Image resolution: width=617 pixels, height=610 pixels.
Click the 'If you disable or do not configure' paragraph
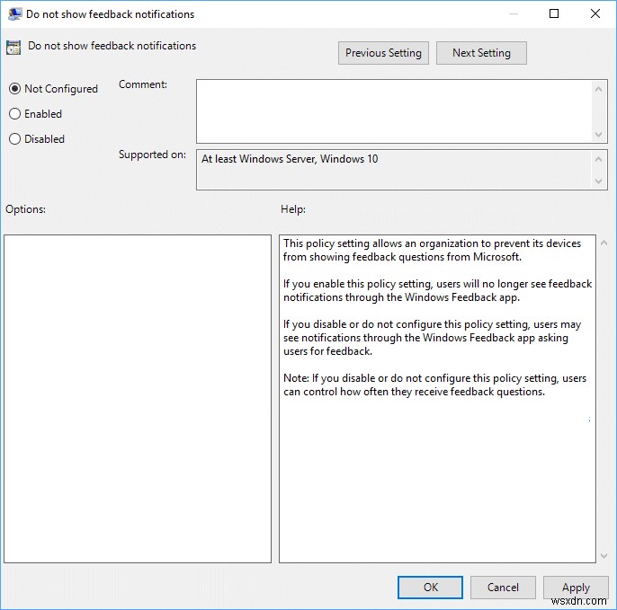[432, 338]
